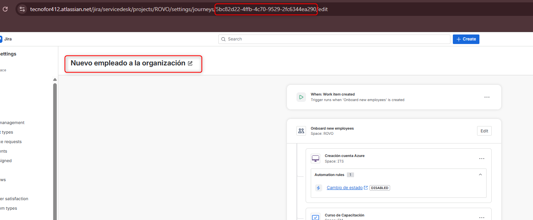Click the browser URL address bar

pyautogui.click(x=179, y=9)
